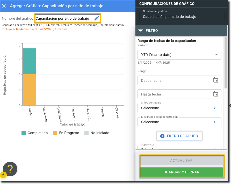
Task: Click the plus icon in Filtro de Grupo
Action: [162, 136]
